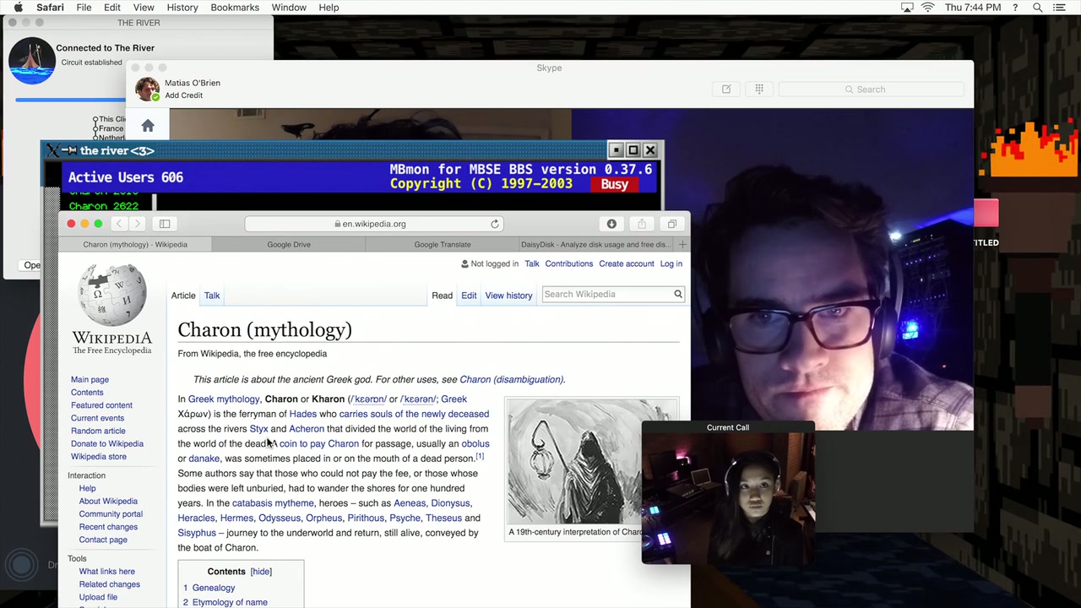This screenshot has height=608, width=1081.
Task: Open Skype new chat compose icon
Action: pyautogui.click(x=726, y=89)
